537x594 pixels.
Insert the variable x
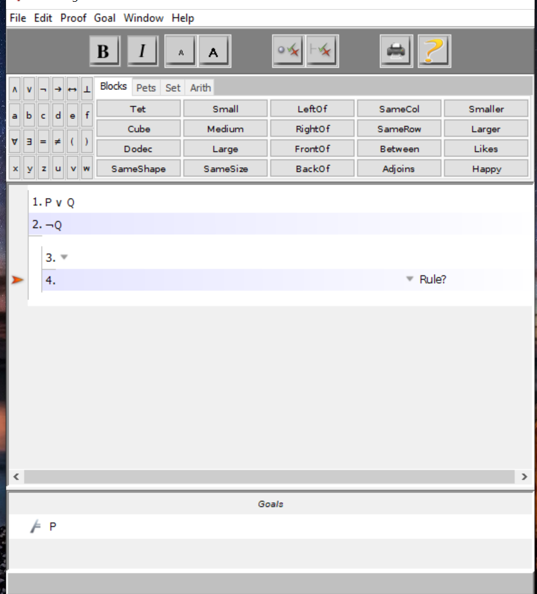(x=14, y=168)
